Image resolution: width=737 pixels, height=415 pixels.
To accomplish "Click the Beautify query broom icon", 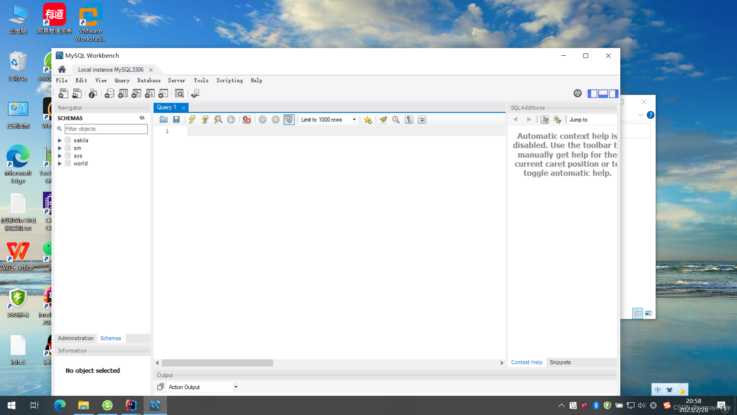I will (x=383, y=120).
